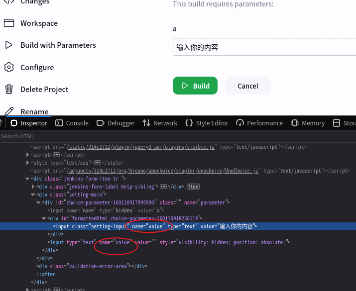
Task: Open the Workspace folder icon
Action: point(9,23)
